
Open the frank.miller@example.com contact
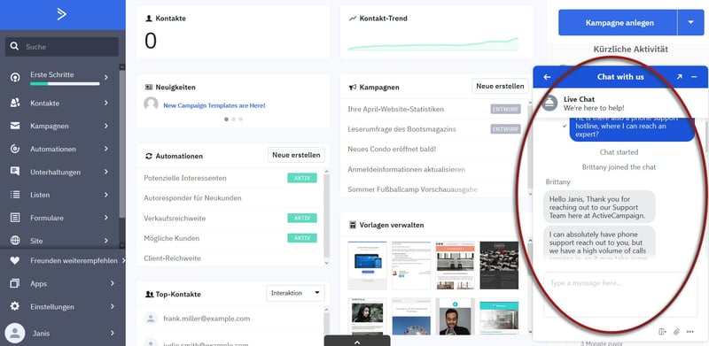[x=206, y=319]
